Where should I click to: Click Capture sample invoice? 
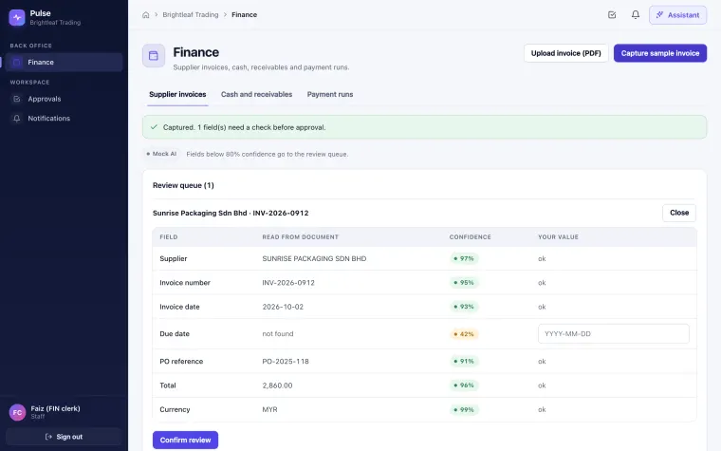tap(660, 53)
